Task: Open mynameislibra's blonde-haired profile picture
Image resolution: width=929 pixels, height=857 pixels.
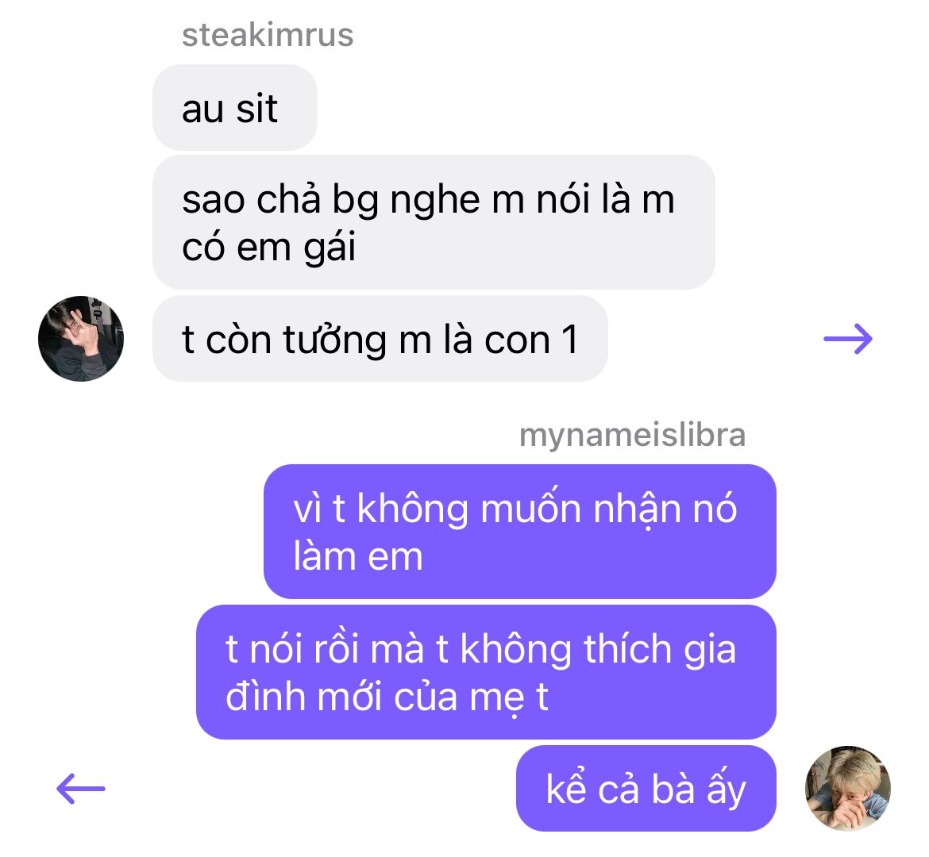Action: point(848,788)
